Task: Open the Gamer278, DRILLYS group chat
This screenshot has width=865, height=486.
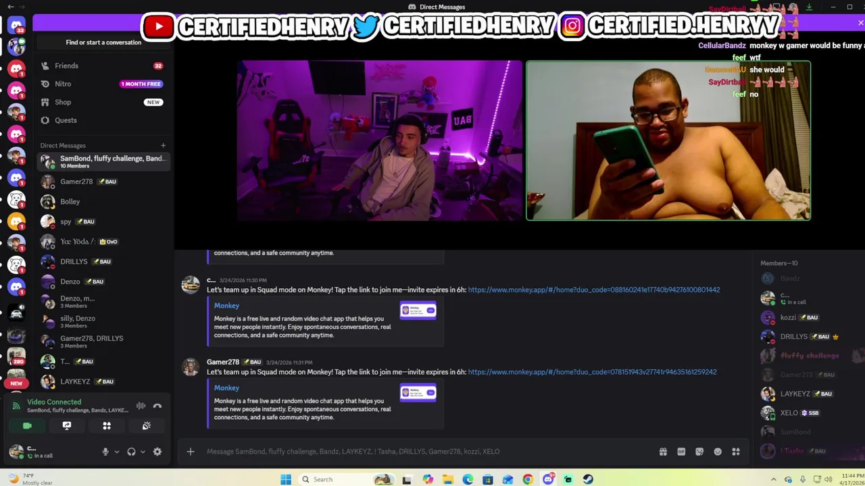Action: point(103,342)
